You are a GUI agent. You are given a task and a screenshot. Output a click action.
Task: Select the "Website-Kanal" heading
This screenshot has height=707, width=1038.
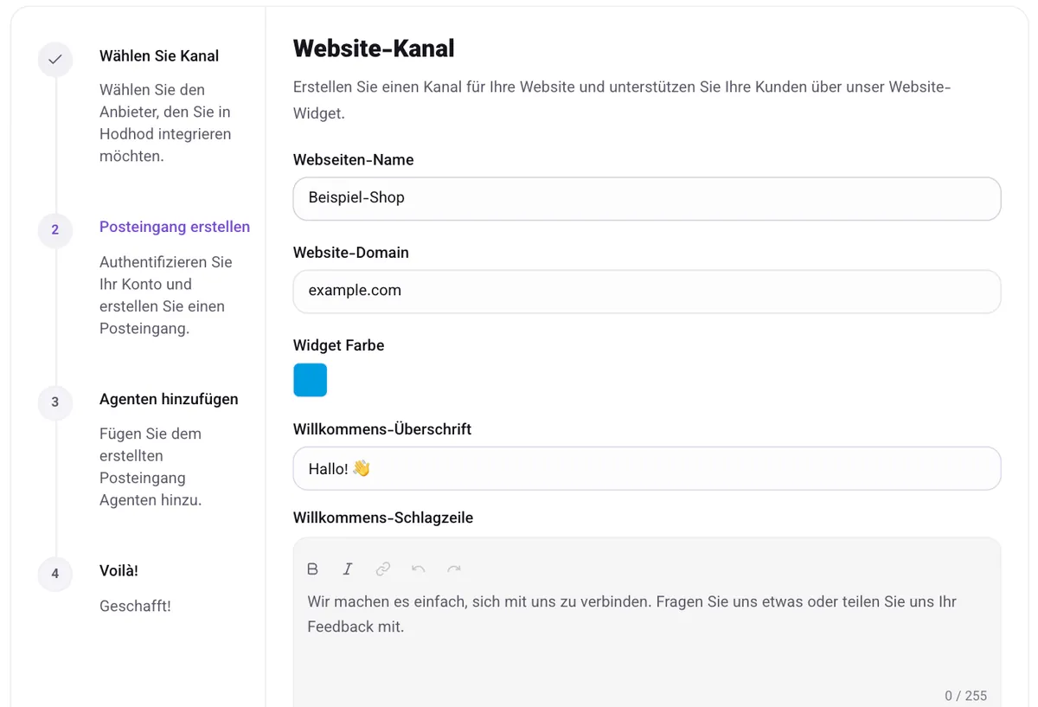374,48
